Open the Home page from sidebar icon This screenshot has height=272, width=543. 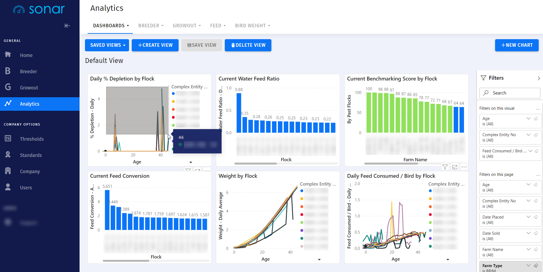click(8, 55)
